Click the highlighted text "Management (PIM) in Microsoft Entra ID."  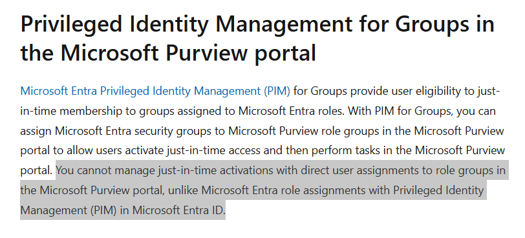123,210
